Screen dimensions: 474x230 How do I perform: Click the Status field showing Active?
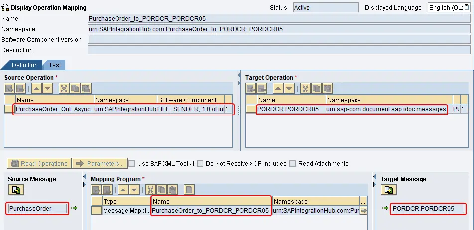tap(326, 8)
